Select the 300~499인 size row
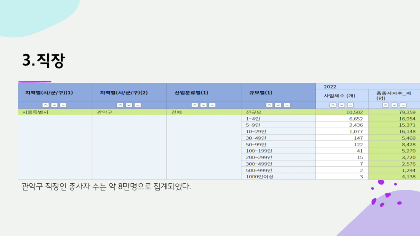Screen dimensions: 420x236 (x=259, y=164)
